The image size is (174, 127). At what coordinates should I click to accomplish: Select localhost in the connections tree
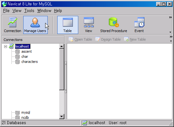tap(23, 46)
